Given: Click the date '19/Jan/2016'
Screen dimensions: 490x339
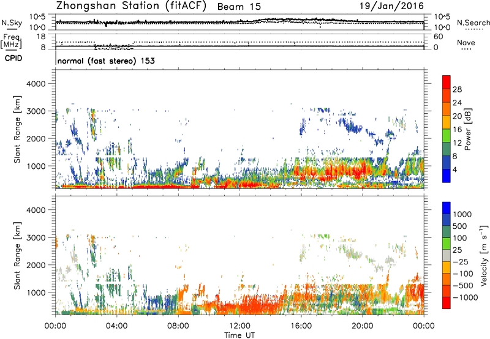Looking at the screenshot, I should pyautogui.click(x=391, y=6).
